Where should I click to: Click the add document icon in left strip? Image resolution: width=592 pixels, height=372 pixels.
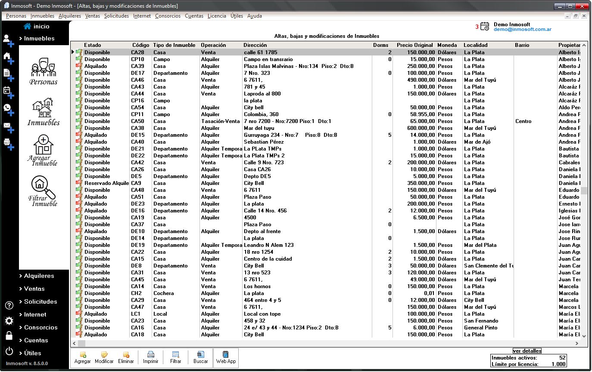coord(9,76)
